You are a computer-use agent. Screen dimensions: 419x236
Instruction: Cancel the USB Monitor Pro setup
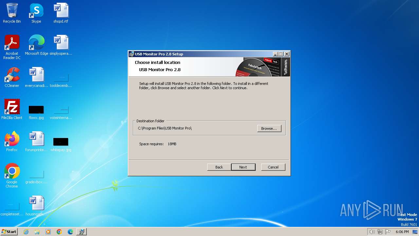click(x=273, y=167)
